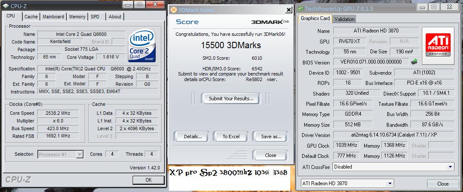
Task: Click the Level 2 cache 2 x 4096 KBytes value
Action: click(x=137, y=128)
